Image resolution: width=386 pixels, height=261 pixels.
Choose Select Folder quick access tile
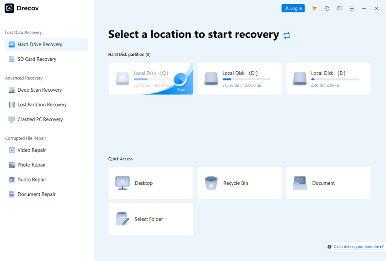click(x=151, y=219)
